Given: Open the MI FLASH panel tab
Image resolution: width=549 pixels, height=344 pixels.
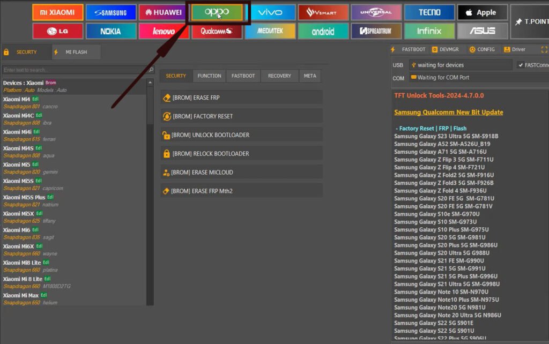Looking at the screenshot, I should tap(76, 52).
